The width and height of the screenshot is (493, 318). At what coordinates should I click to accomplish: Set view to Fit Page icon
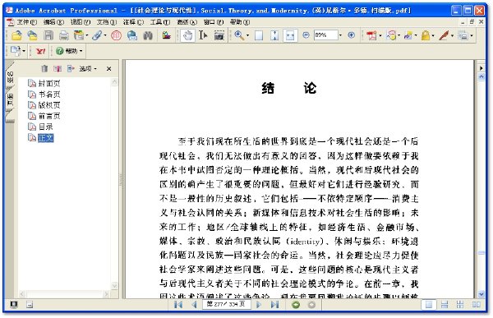[x=274, y=35]
